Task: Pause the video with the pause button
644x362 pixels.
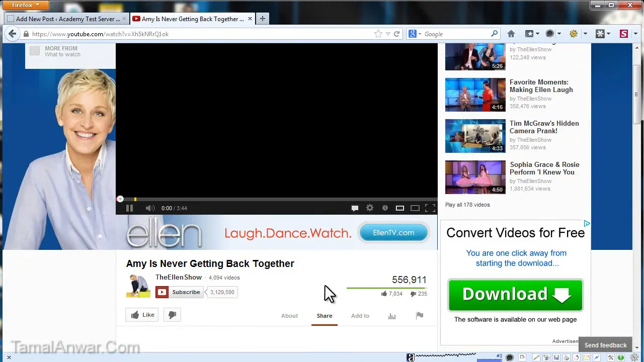Action: click(129, 208)
